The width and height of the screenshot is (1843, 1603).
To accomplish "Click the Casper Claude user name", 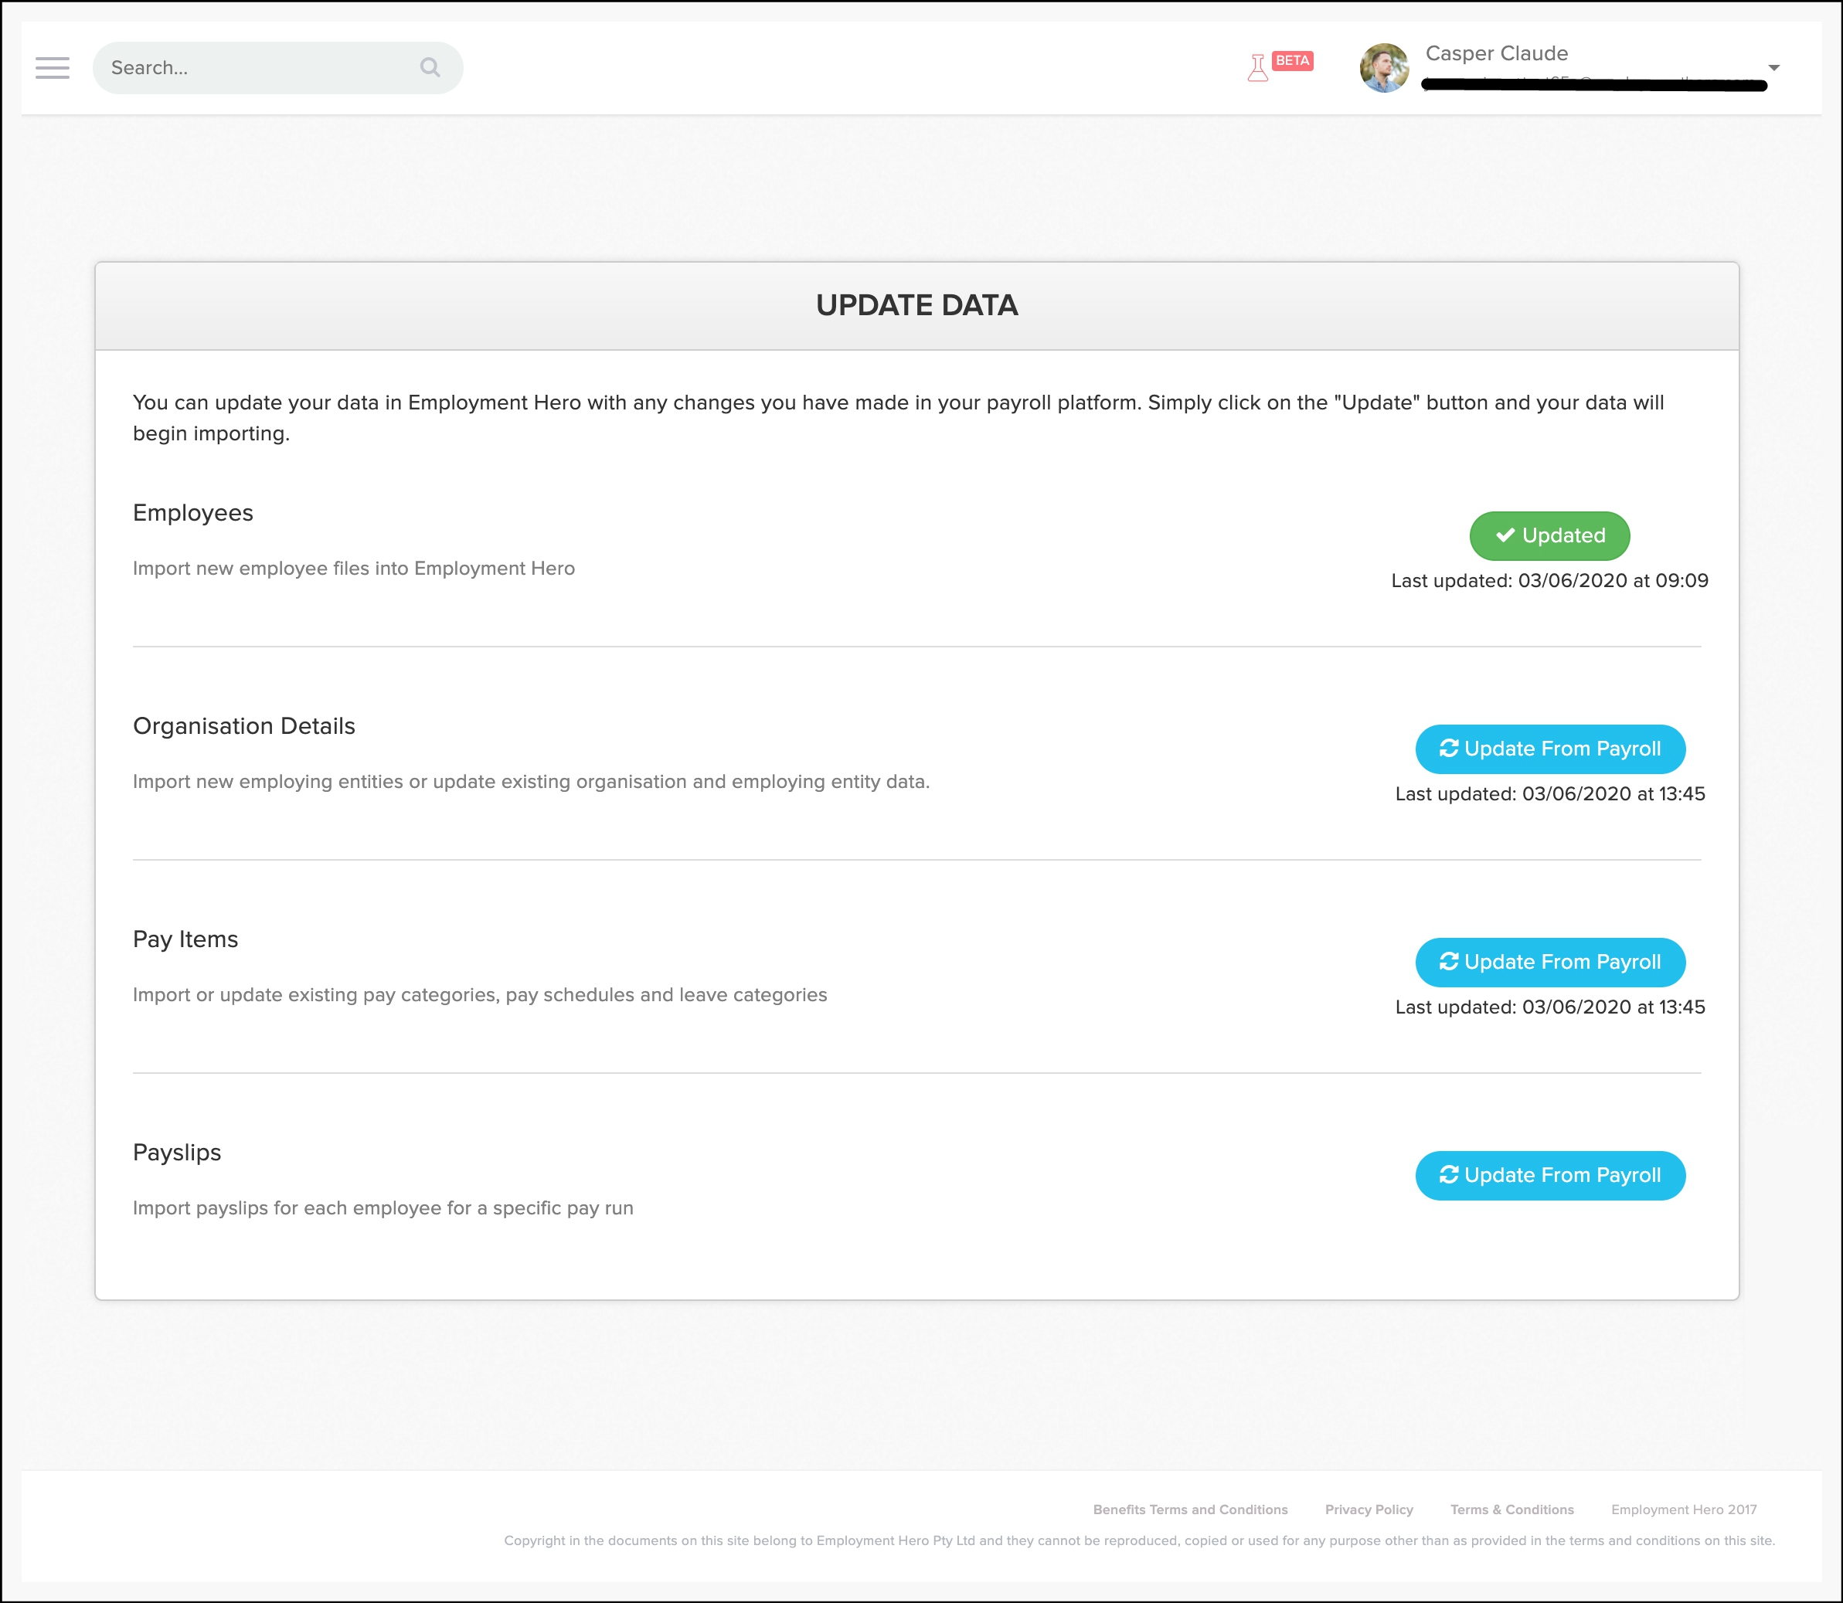I will (x=1496, y=53).
